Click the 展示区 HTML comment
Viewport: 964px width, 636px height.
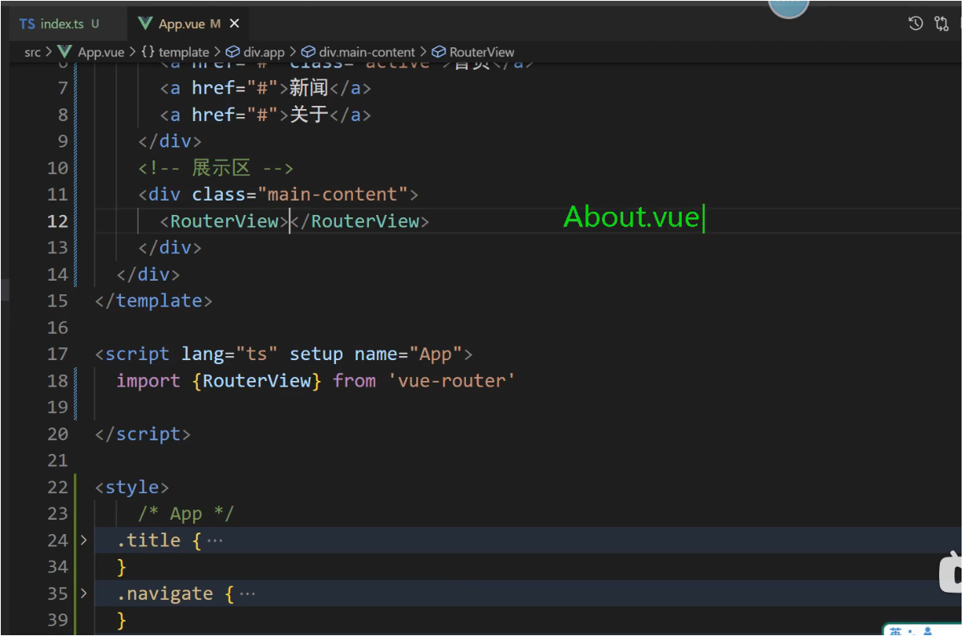click(216, 168)
